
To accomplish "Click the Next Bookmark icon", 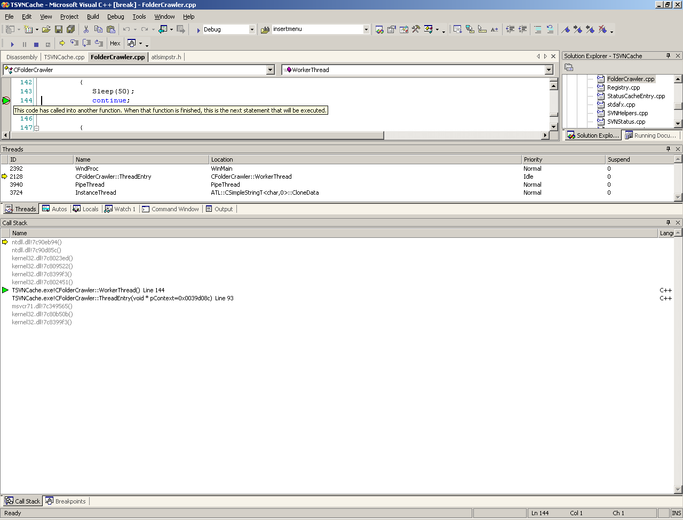I will (x=578, y=29).
